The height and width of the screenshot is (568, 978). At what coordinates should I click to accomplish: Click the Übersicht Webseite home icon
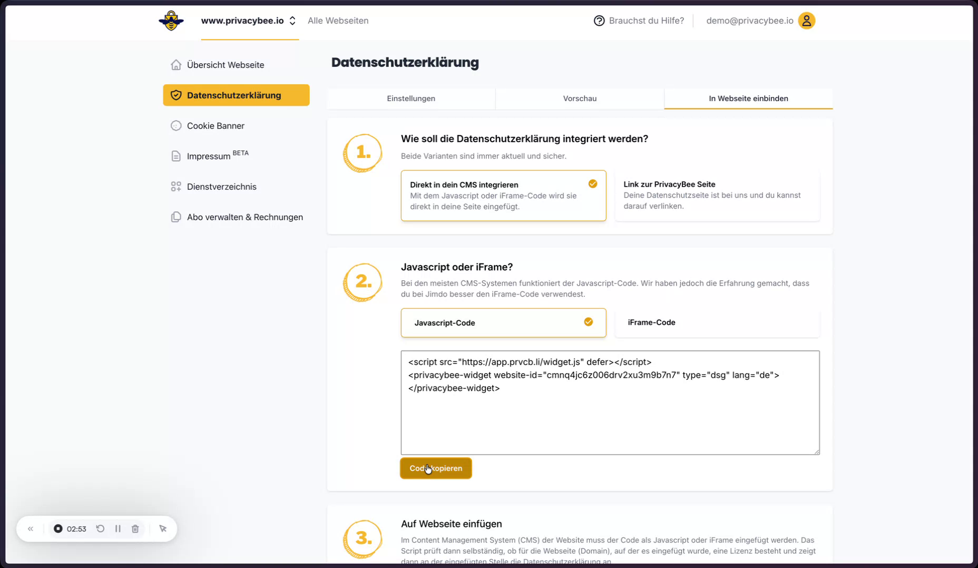[176, 65]
